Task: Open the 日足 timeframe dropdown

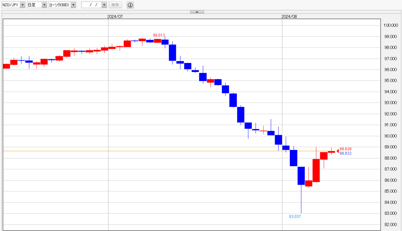Action: (x=37, y=5)
